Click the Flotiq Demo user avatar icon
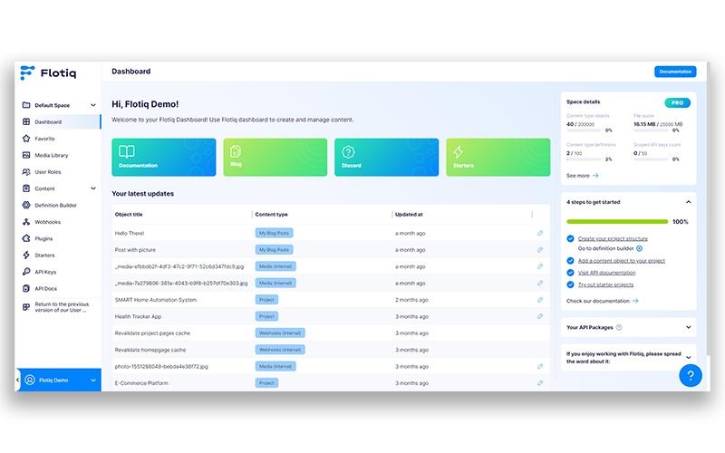Image resolution: width=725 pixels, height=453 pixels. point(30,380)
